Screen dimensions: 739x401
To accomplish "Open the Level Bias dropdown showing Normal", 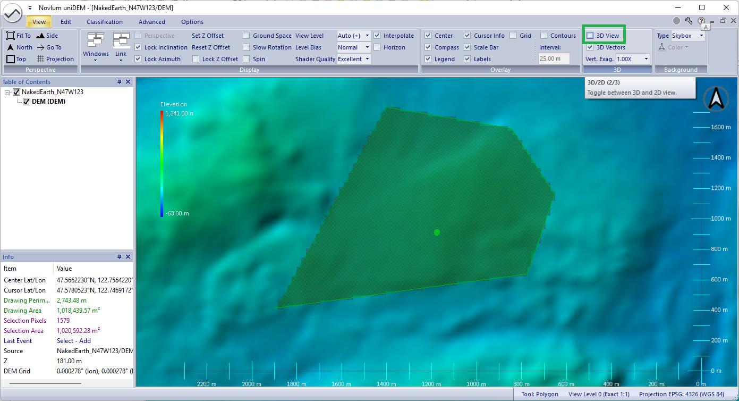I will point(354,47).
